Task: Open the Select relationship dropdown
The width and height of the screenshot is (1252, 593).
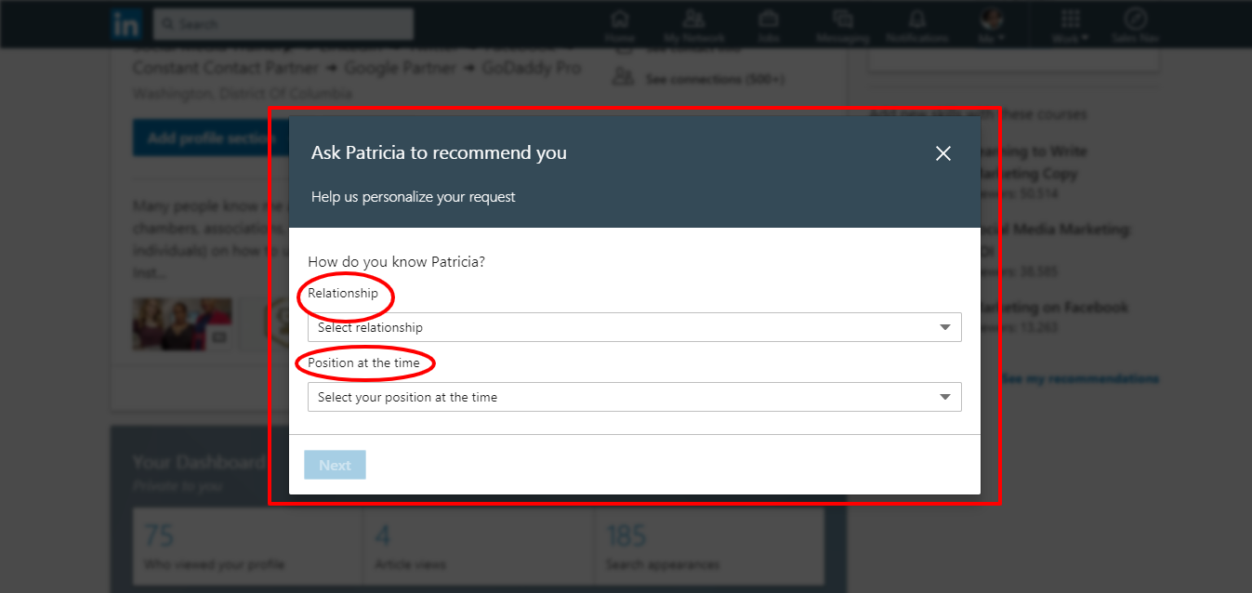Action: coord(635,327)
